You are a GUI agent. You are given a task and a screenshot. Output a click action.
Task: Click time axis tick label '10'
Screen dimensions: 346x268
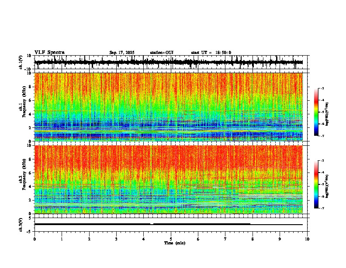(307, 239)
